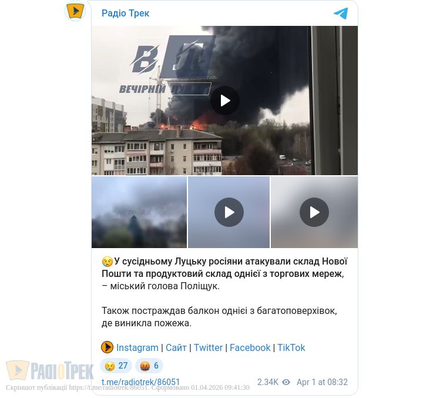
Task: Go to the Facebook link
Action: [250, 347]
